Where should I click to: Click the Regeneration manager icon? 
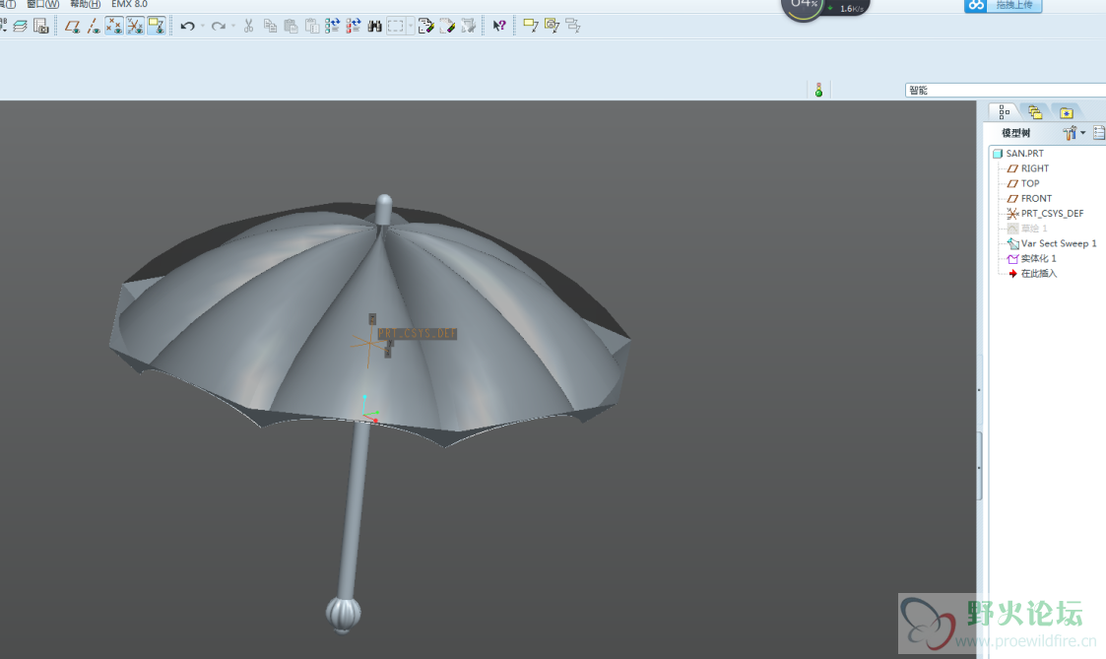tap(354, 27)
